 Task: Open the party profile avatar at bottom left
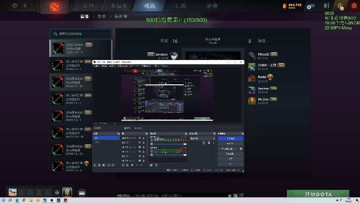pyautogui.click(x=13, y=192)
